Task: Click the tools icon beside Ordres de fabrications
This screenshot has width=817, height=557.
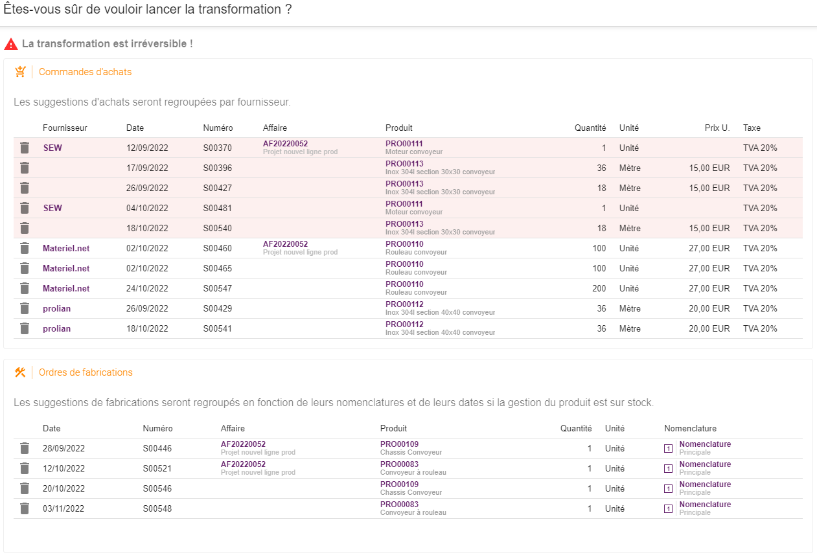Action: coord(20,372)
